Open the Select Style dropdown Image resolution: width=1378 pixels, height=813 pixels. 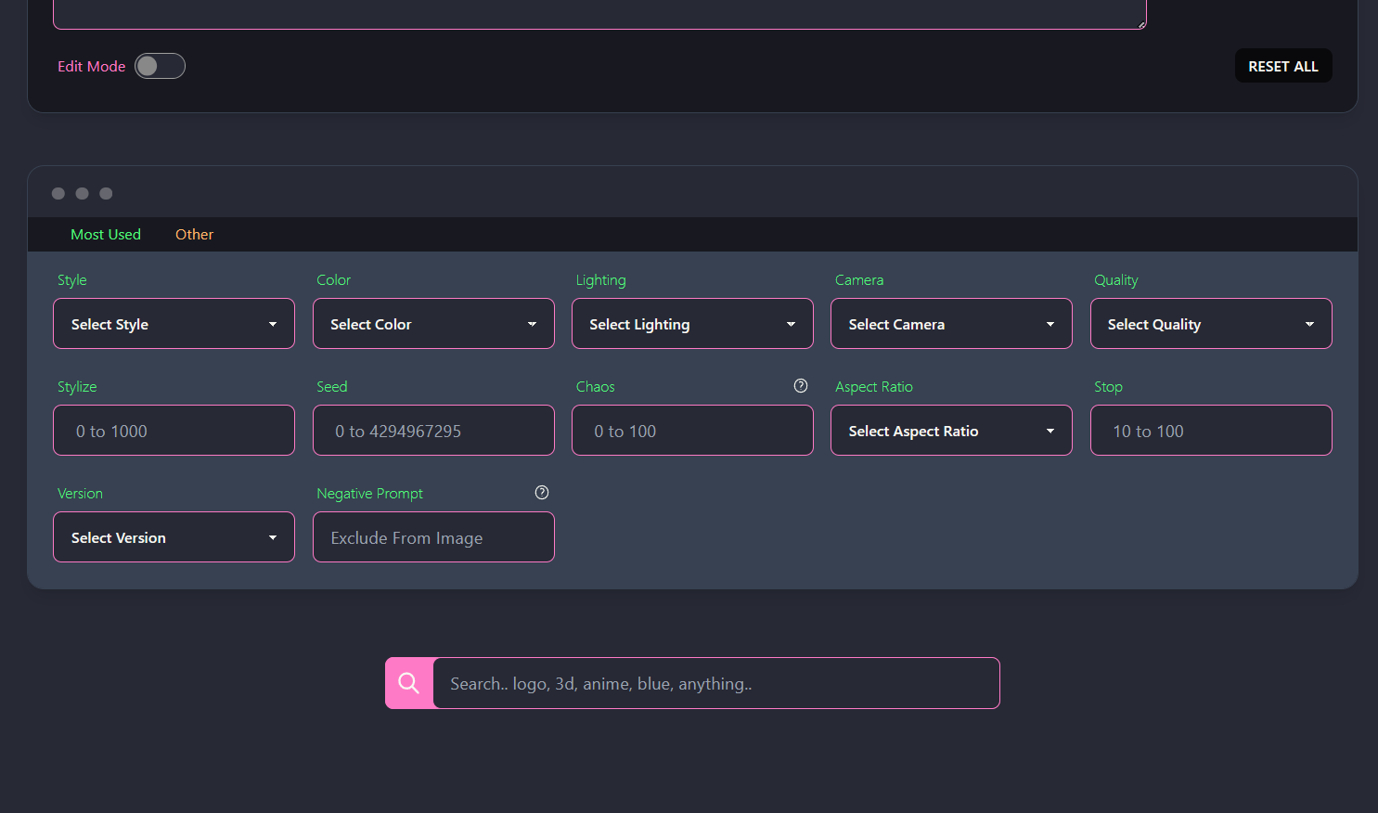click(x=174, y=324)
